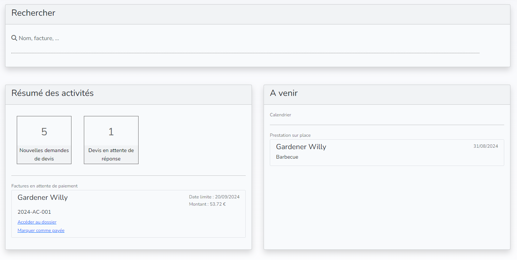Image resolution: width=517 pixels, height=260 pixels.
Task: Click the A venir panel header
Action: 284,93
